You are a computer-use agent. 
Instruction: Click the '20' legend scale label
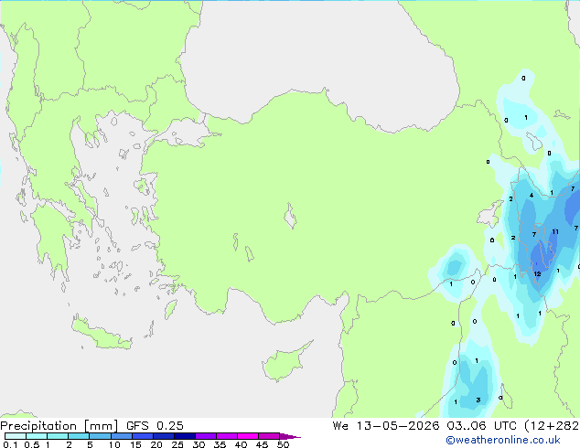pos(156,444)
